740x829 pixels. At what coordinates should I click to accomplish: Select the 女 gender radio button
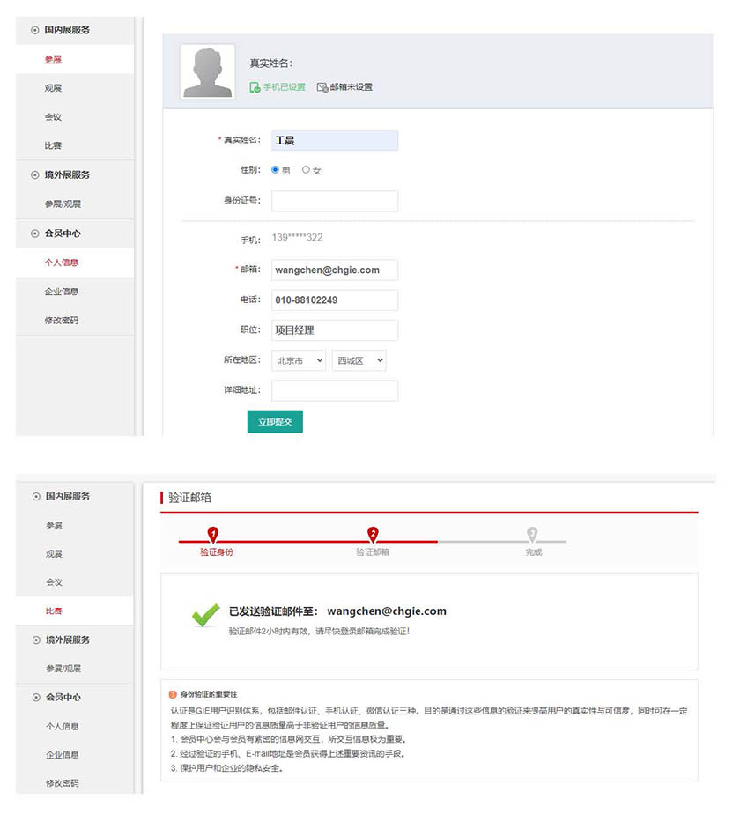306,170
